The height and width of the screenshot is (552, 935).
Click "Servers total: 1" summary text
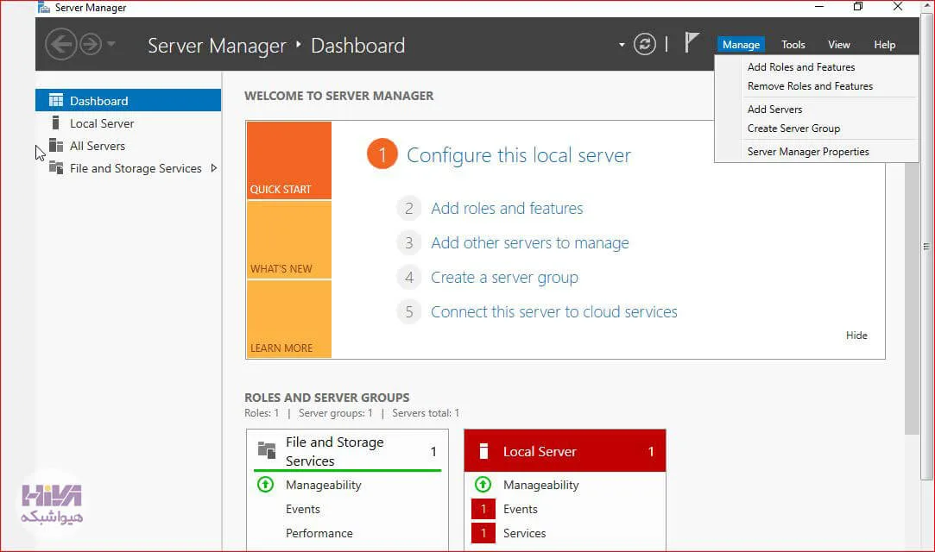(426, 413)
